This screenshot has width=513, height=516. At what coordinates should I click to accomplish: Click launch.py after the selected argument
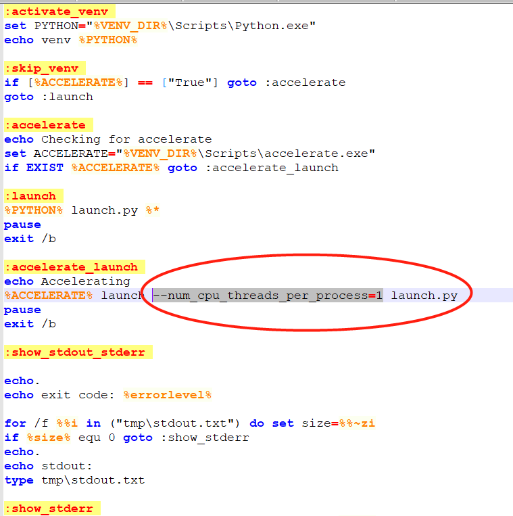pyautogui.click(x=424, y=296)
